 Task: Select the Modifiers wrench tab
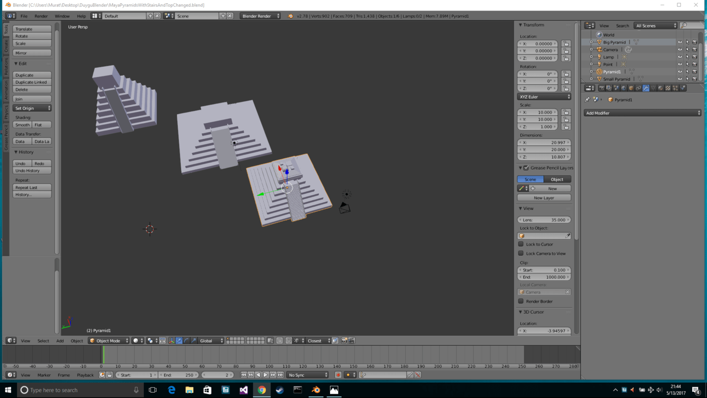(646, 88)
